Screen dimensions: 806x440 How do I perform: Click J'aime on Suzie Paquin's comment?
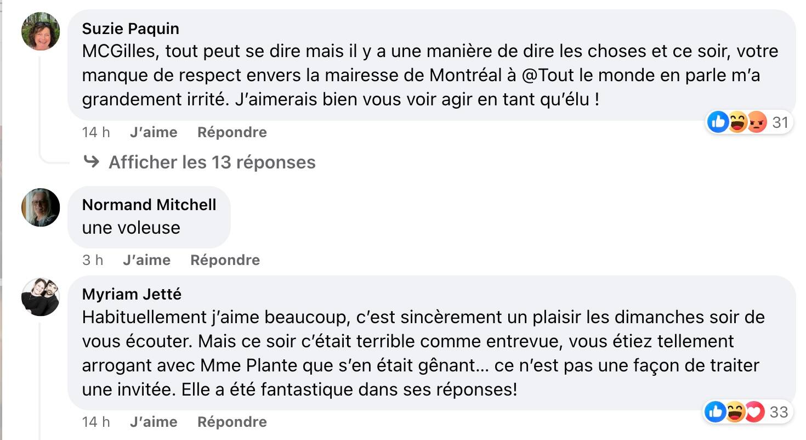(153, 132)
